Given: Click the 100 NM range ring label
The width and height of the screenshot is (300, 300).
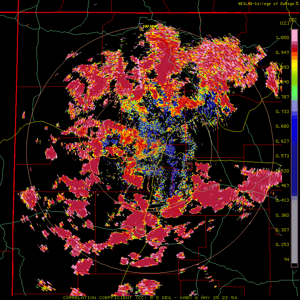Looking at the screenshot, I should 150,26.
